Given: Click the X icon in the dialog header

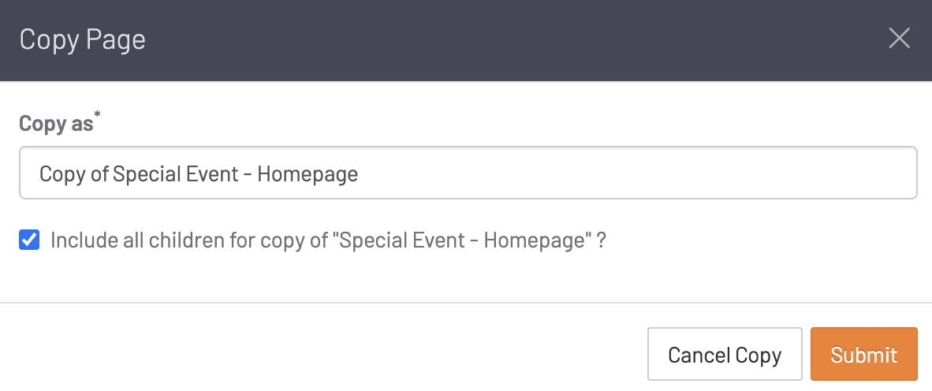Looking at the screenshot, I should tap(899, 39).
